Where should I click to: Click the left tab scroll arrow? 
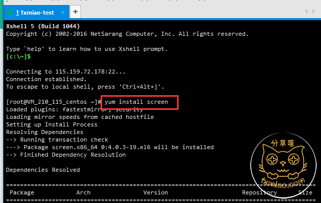click(x=306, y=12)
